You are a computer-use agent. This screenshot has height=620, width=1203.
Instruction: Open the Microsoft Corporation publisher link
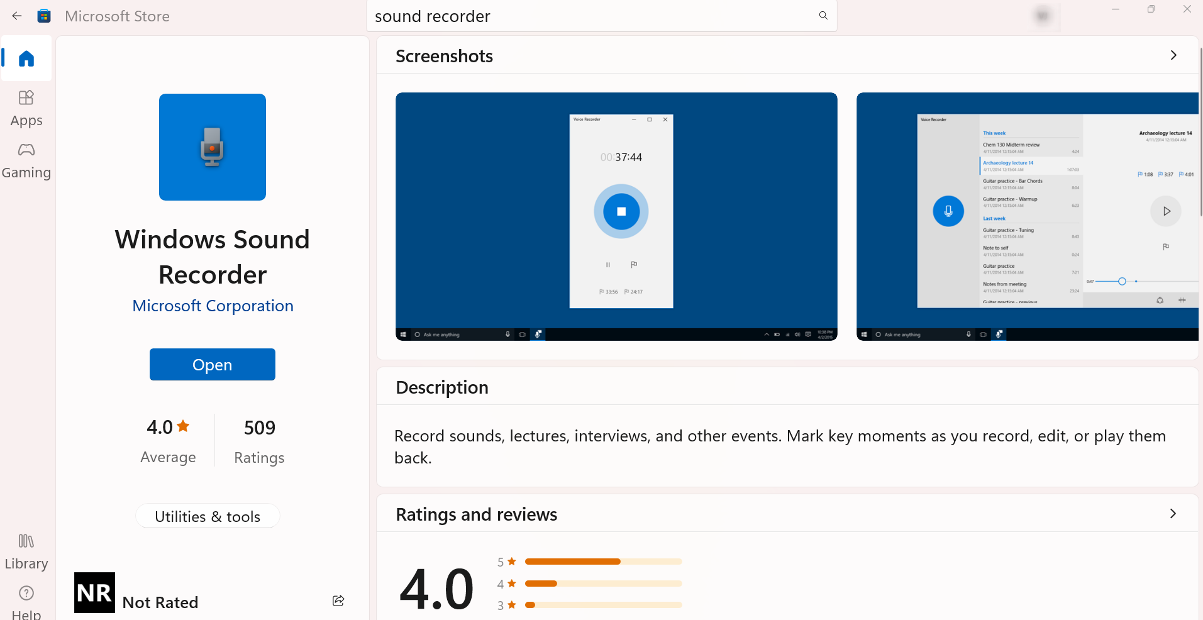pyautogui.click(x=213, y=306)
